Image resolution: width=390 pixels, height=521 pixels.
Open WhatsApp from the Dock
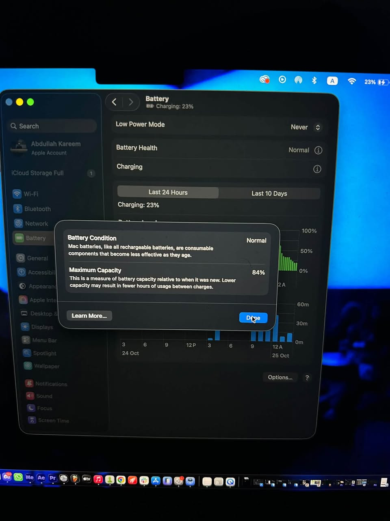[18, 477]
